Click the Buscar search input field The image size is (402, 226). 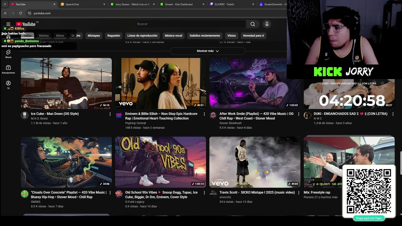[190, 24]
